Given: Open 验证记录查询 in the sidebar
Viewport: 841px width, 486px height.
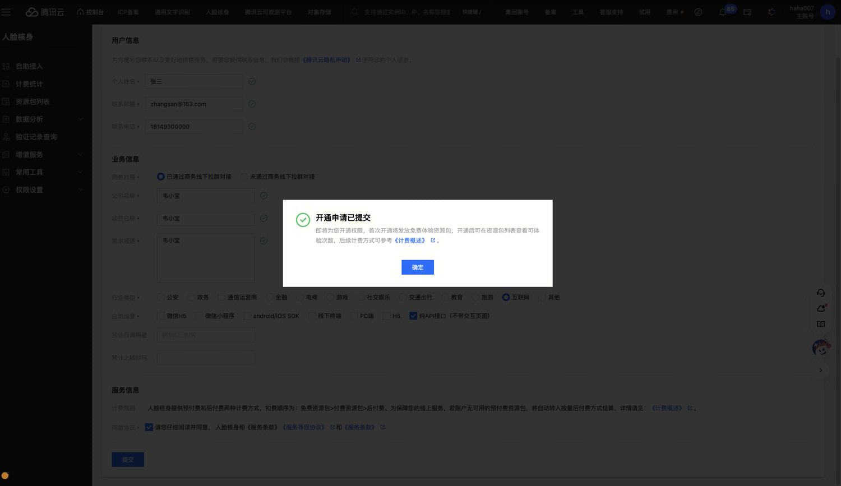Looking at the screenshot, I should [x=36, y=137].
